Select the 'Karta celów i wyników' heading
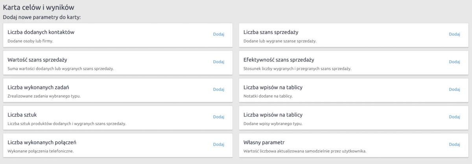The height and width of the screenshot is (164, 472). 39,7
